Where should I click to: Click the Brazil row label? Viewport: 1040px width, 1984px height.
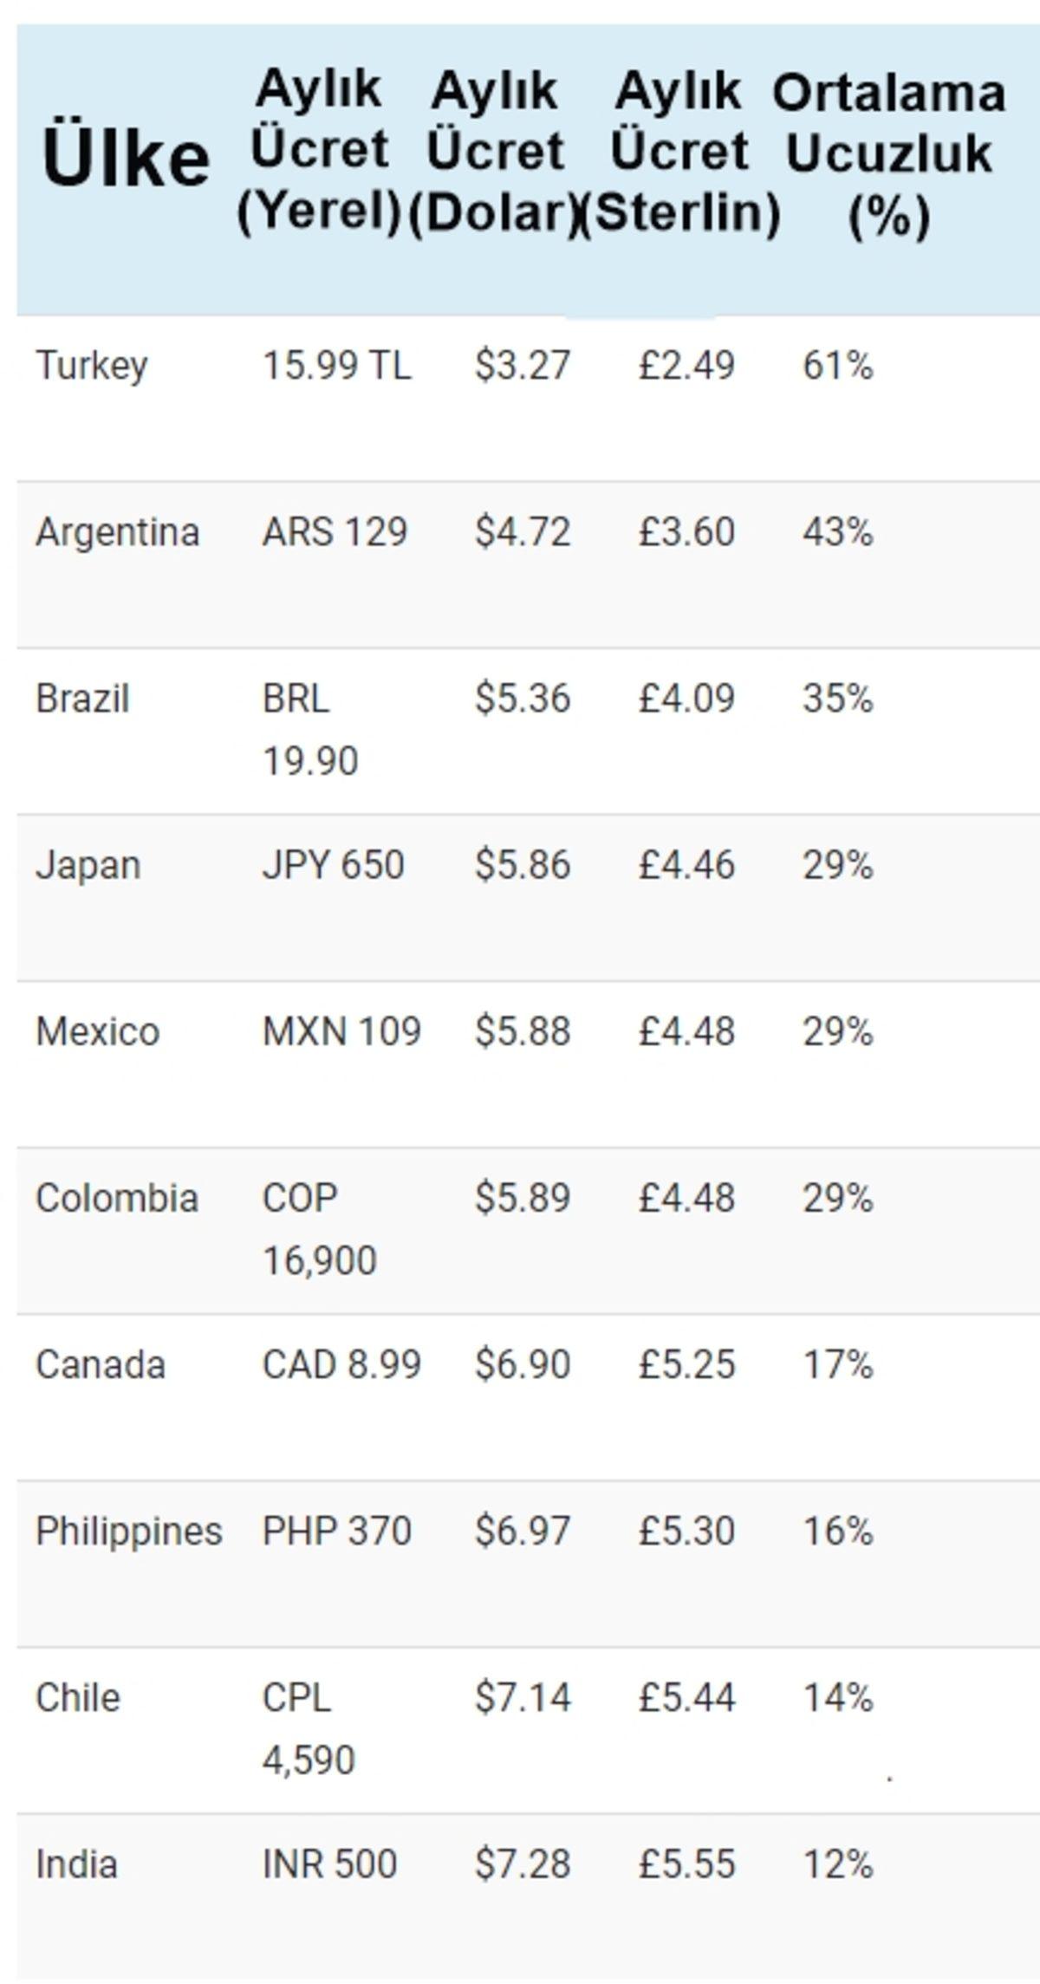click(x=82, y=699)
